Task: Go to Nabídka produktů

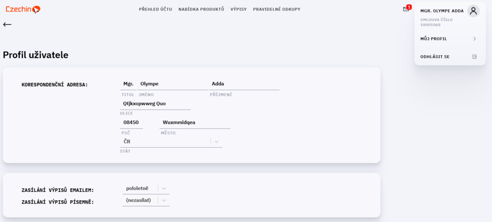Action: click(x=201, y=10)
